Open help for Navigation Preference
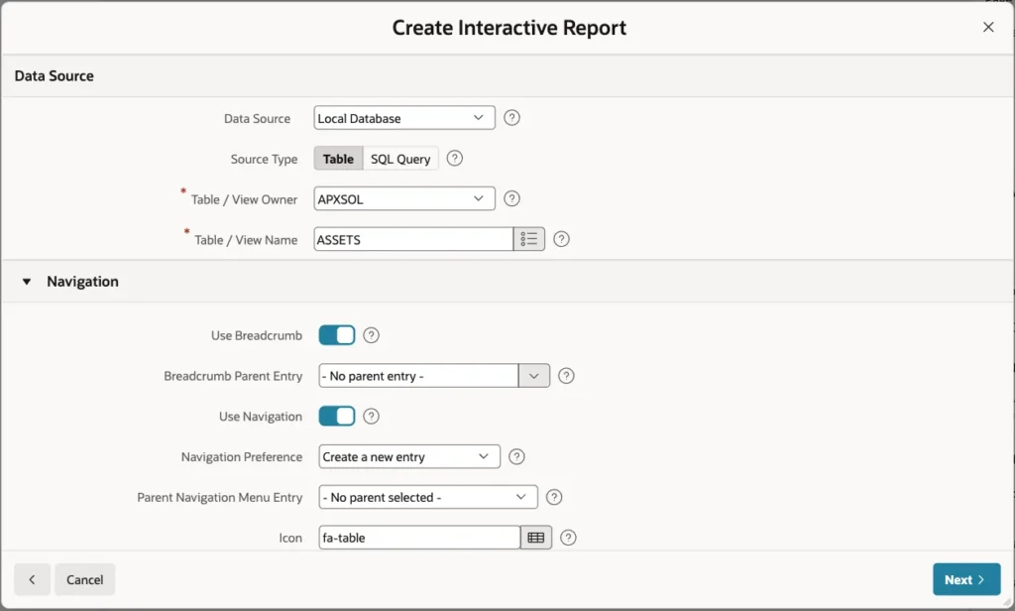Viewport: 1015px width, 611px height. (515, 457)
